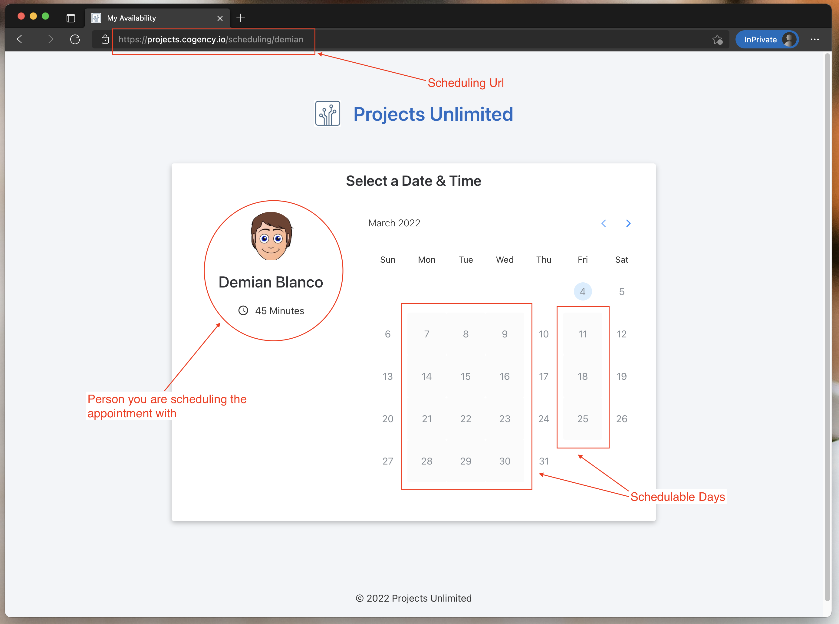Select March 15 on the calendar

466,376
